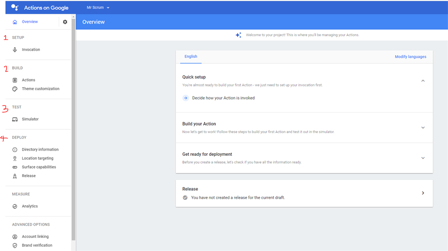This screenshot has width=448, height=251.
Task: Click the 'Welcome to your project!' banner text
Action: click(x=303, y=35)
